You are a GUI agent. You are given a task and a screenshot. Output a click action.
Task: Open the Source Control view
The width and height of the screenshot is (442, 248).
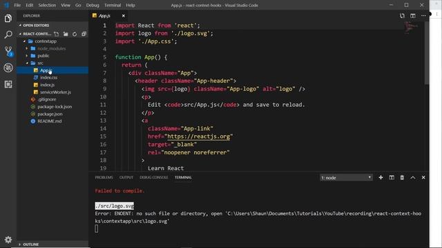[x=9, y=51]
